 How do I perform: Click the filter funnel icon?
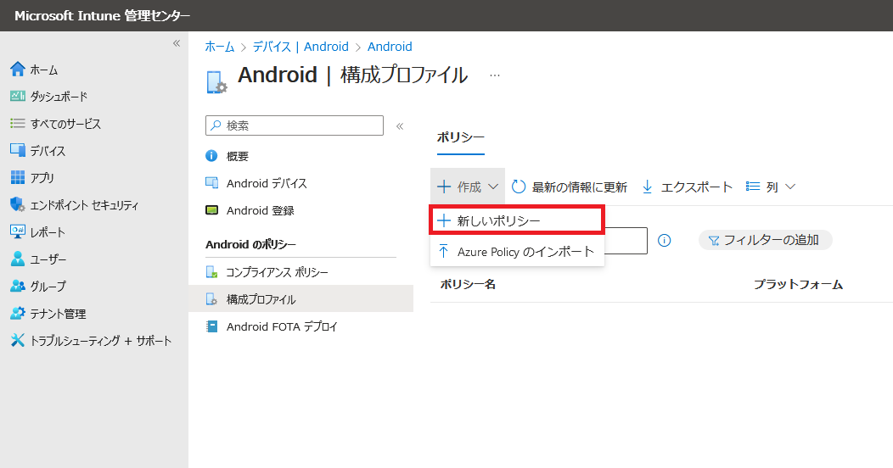(713, 241)
